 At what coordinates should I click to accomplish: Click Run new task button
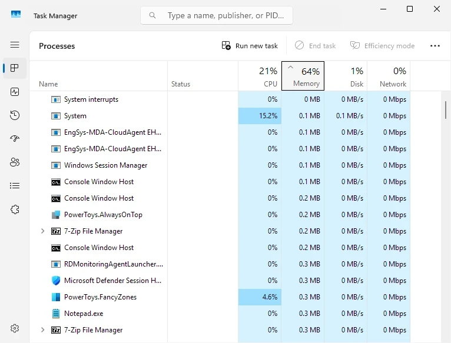pos(250,46)
